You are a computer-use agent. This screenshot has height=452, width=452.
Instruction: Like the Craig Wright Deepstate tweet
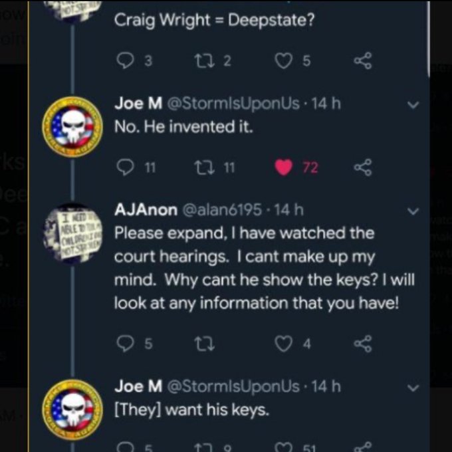(x=285, y=62)
